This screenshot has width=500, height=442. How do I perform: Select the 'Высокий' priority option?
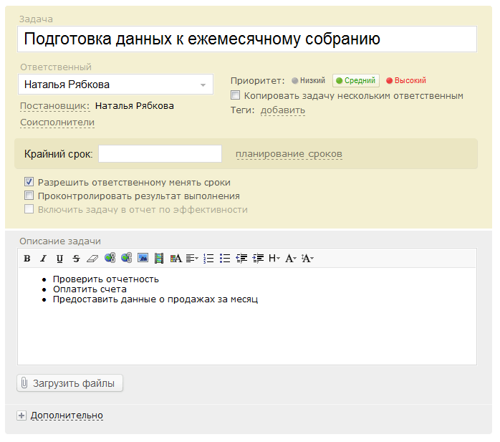pos(406,81)
